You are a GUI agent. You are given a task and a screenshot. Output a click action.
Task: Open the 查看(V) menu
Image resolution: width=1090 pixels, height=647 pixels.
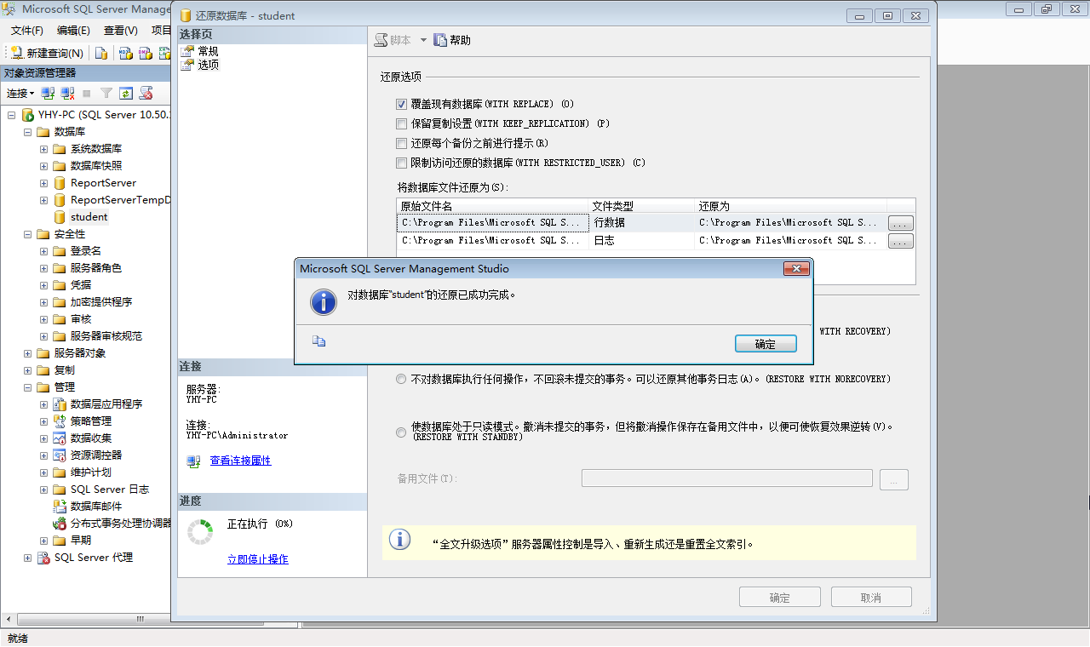[x=120, y=30]
